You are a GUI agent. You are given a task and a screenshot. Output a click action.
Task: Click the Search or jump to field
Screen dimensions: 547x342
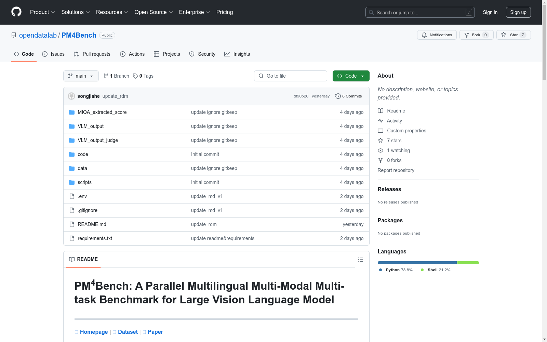420,12
